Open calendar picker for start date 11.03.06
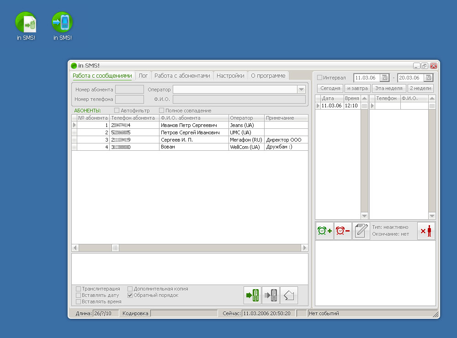Viewport: 457px width, 338px height. [x=384, y=78]
